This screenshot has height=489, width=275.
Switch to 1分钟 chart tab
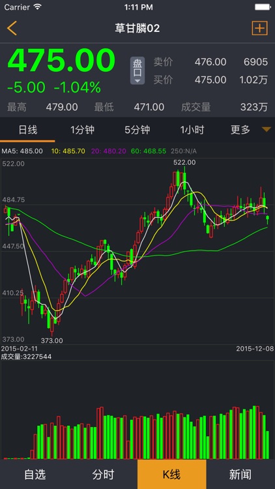[82, 130]
